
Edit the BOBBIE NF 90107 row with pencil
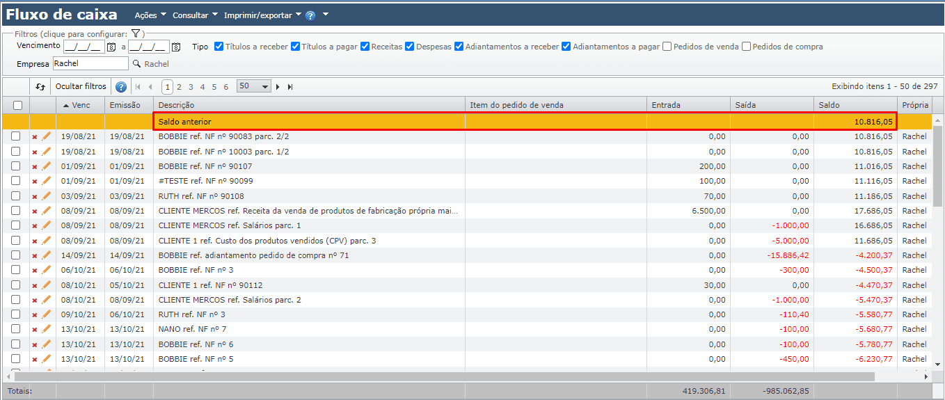(x=47, y=166)
